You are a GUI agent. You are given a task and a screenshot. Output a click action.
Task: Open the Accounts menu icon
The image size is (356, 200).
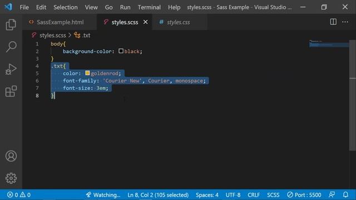(11, 156)
